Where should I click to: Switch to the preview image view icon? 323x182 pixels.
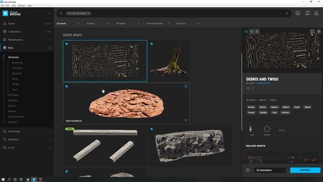point(246,31)
